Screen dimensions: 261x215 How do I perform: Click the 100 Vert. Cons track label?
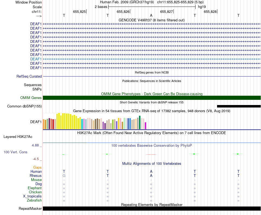[x=15, y=152]
